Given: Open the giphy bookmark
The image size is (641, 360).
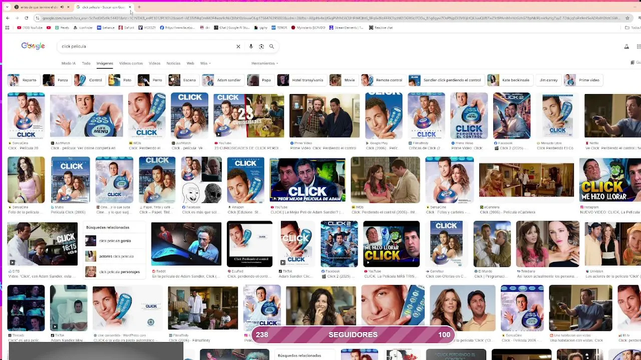Looking at the screenshot, I should point(261,27).
